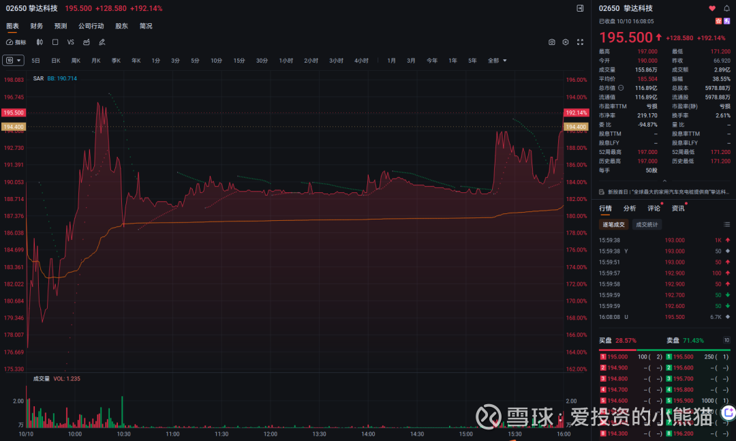Select the 5年 range
Viewport: 736px width, 441px height.
[473, 61]
